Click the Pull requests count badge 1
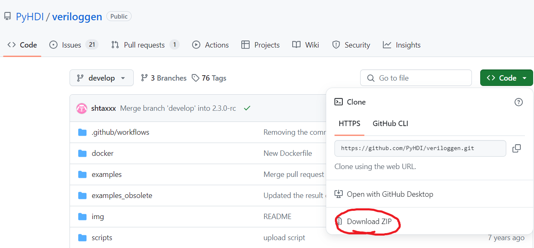The height and width of the screenshot is (248, 534). (x=174, y=45)
